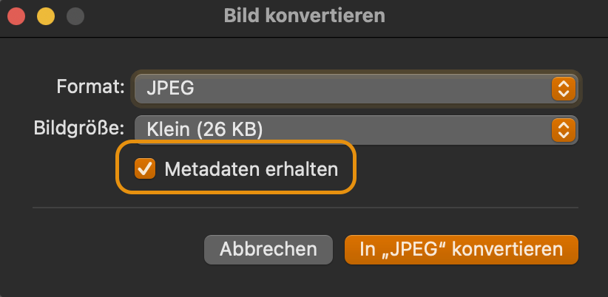Click the horizontal separator line above the buttons

tap(304, 209)
